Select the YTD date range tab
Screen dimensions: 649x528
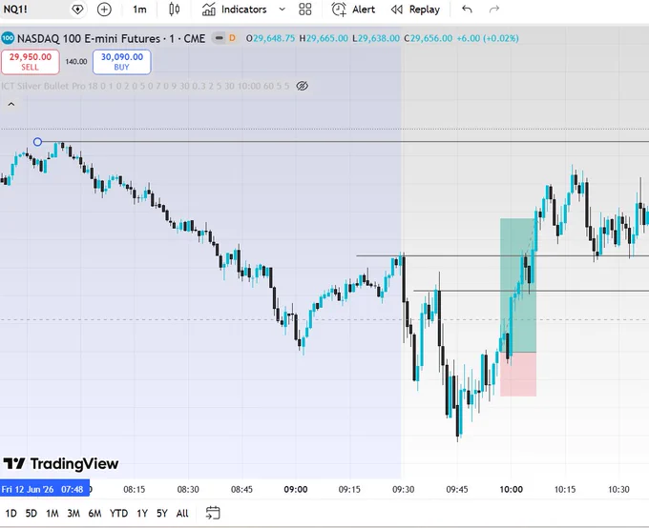118,513
